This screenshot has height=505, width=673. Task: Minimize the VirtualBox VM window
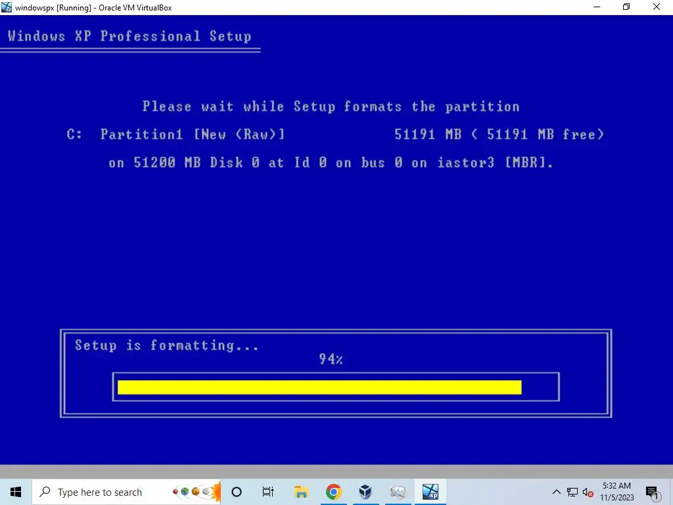point(597,7)
